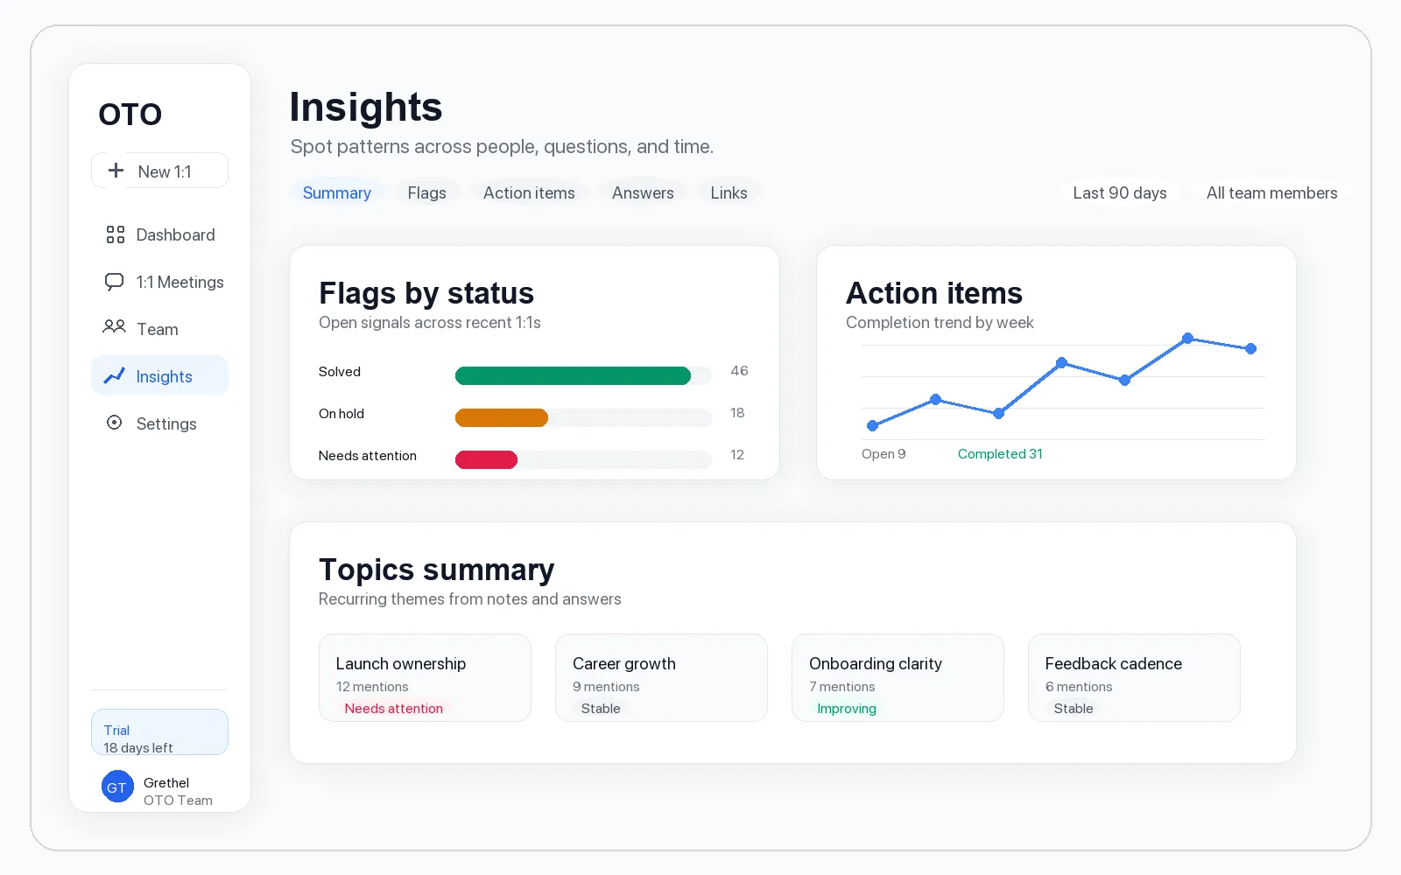Open the Action items tab

click(x=529, y=192)
